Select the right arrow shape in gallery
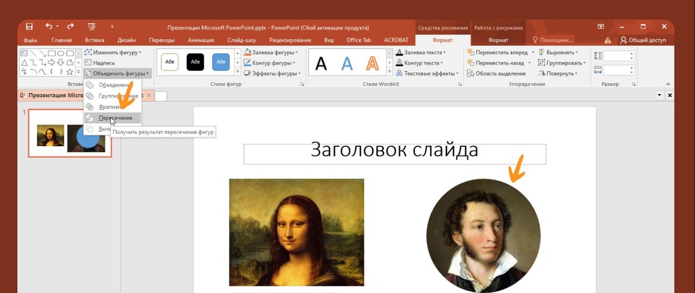This screenshot has height=293, width=695. (52, 62)
